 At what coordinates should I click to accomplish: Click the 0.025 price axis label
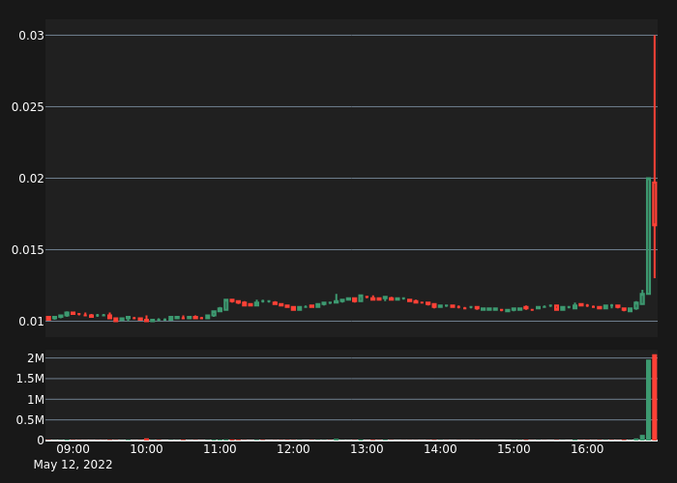point(28,107)
